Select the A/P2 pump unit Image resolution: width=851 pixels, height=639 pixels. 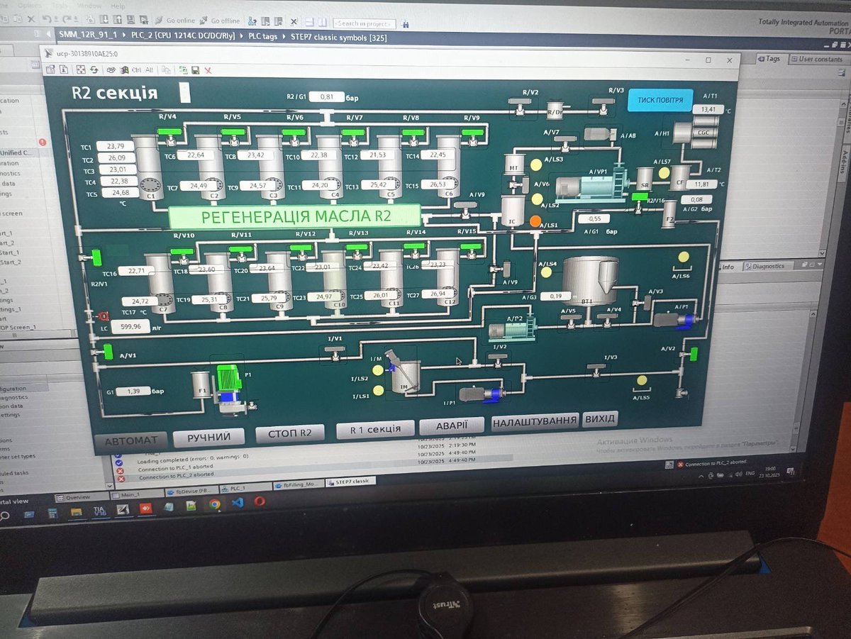click(x=513, y=329)
